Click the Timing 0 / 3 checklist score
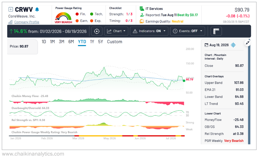258x159 pixels. (x=129, y=21)
